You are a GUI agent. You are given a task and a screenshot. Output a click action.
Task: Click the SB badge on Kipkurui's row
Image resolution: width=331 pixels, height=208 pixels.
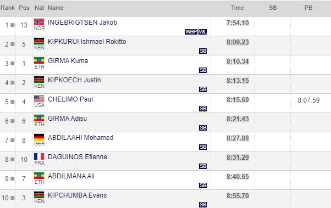tap(203, 51)
